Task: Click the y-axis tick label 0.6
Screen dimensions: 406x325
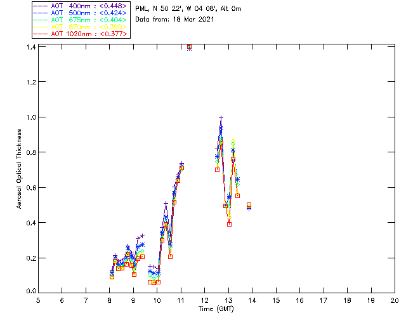Action: point(31,187)
